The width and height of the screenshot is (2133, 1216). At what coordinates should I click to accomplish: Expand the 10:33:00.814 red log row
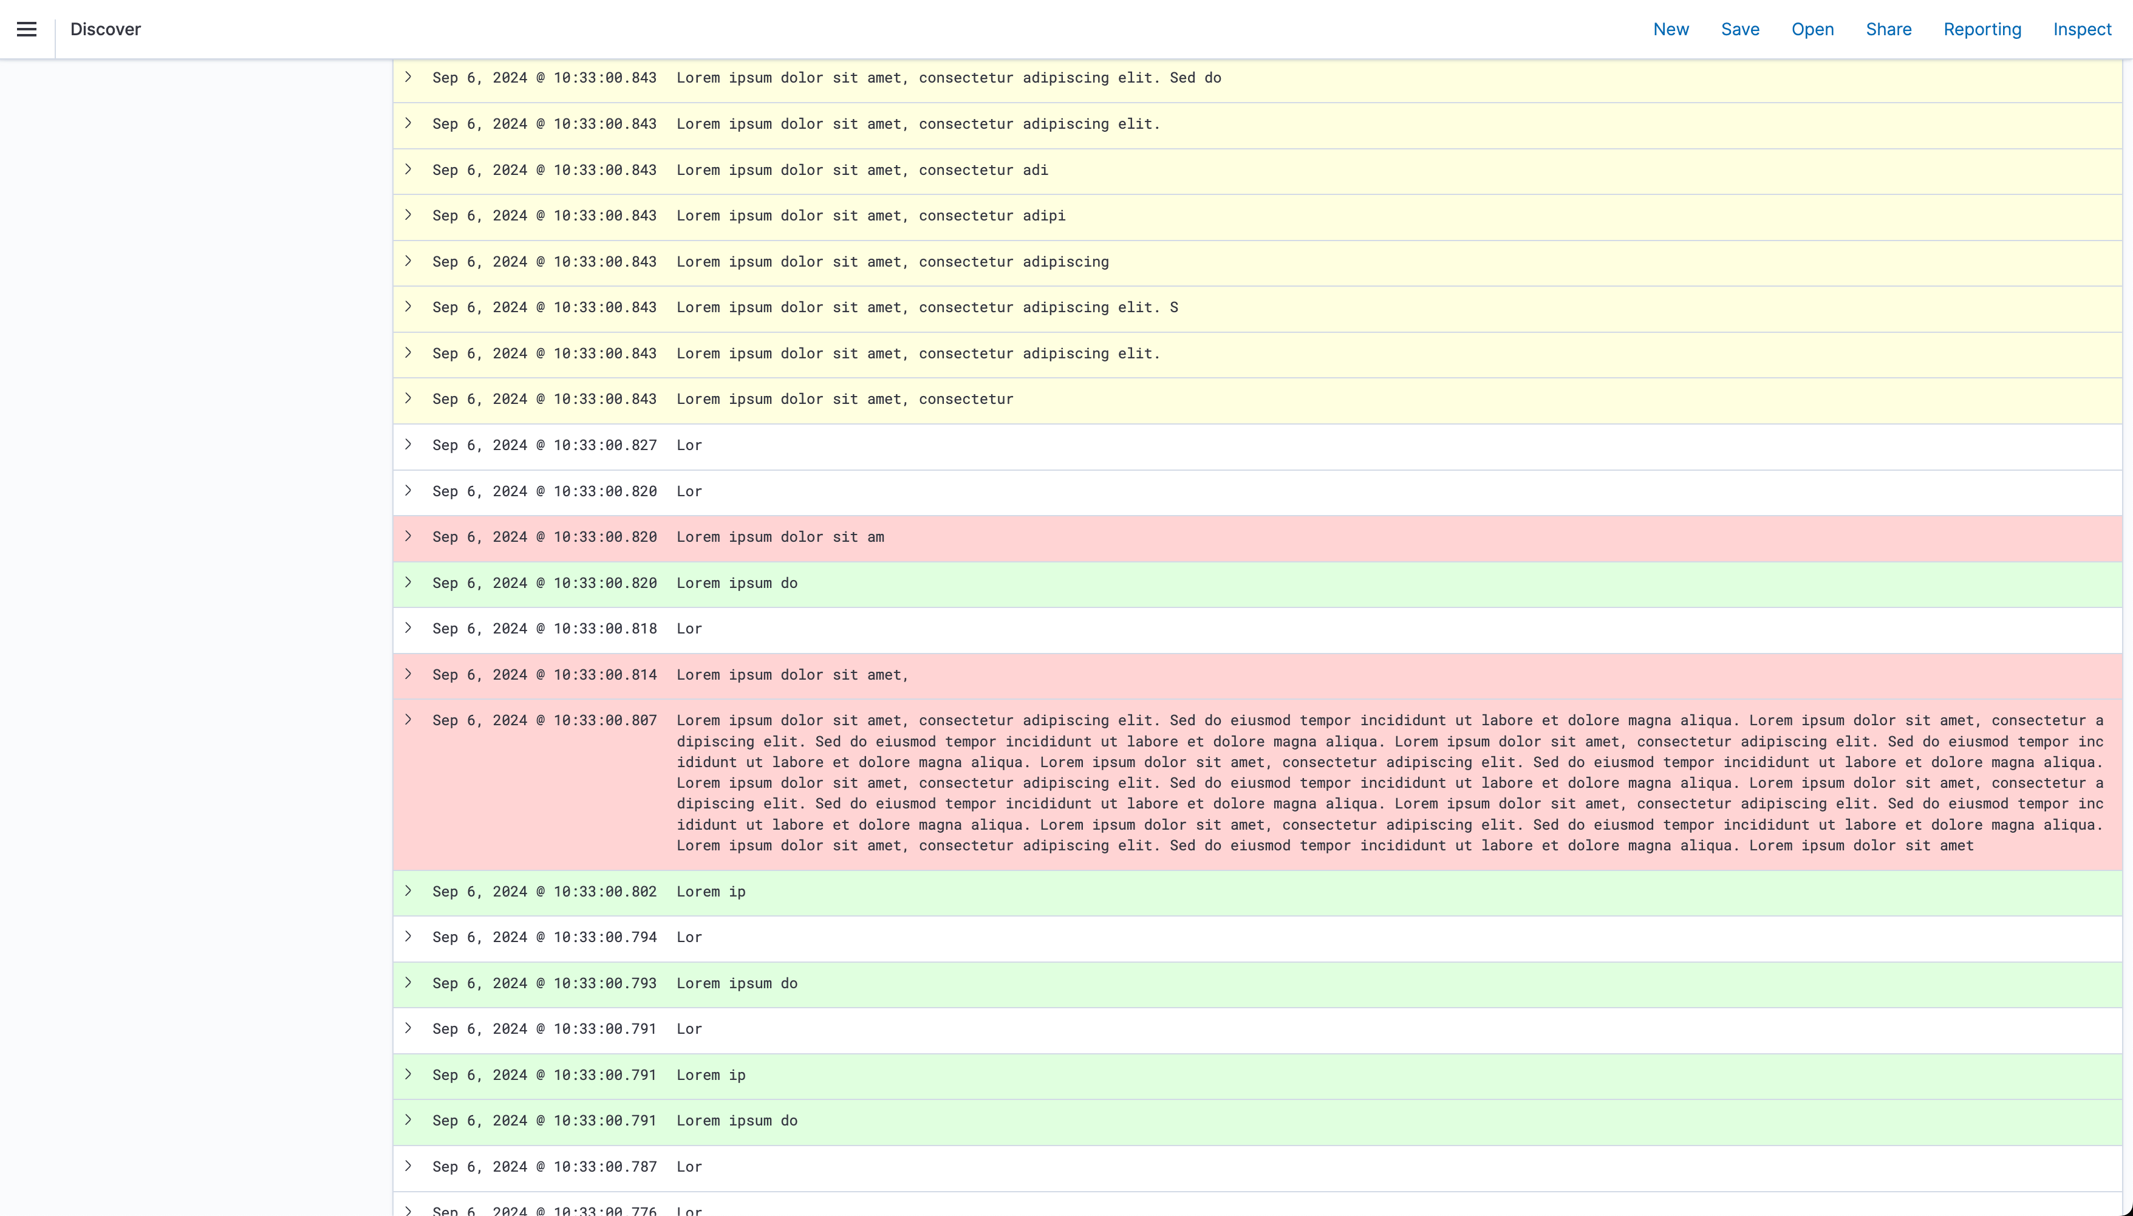point(408,674)
